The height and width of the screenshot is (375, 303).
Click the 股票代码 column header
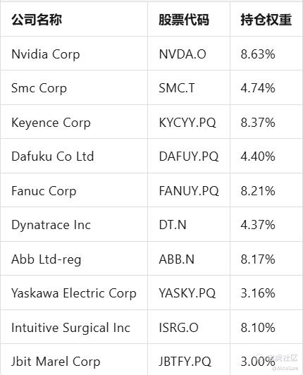pyautogui.click(x=184, y=19)
